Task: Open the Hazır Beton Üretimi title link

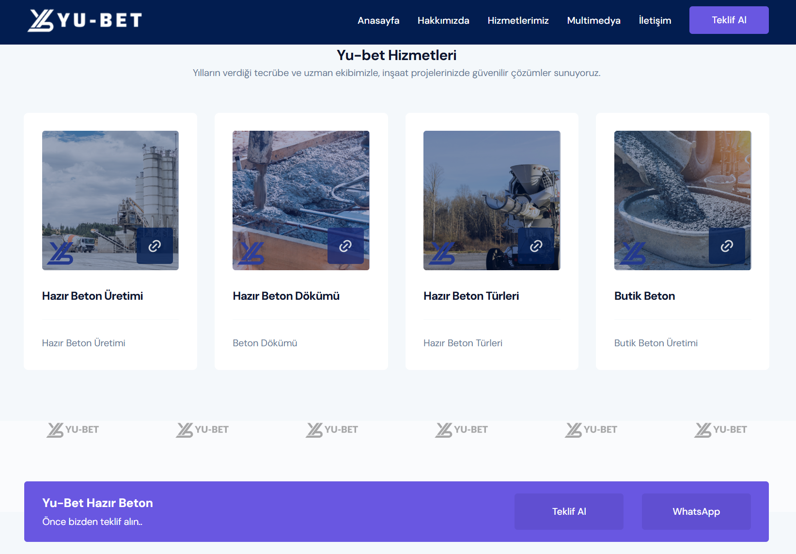Action: point(93,296)
